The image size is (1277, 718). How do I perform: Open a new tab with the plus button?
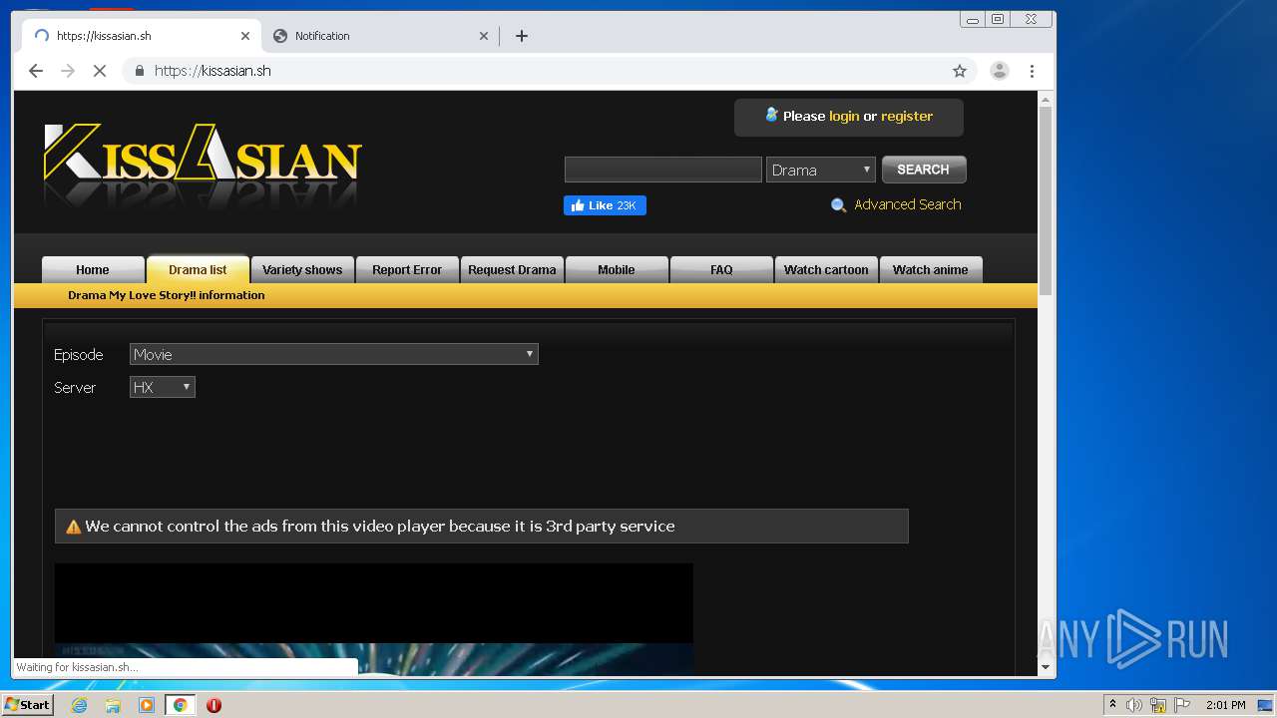(521, 36)
